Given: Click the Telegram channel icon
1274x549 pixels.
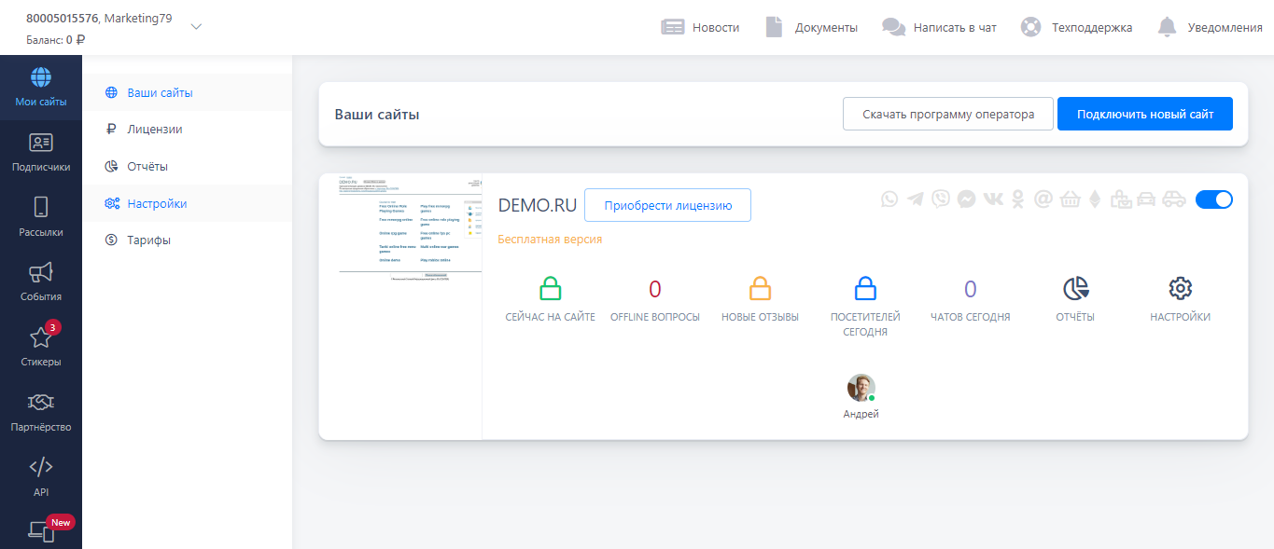Looking at the screenshot, I should (916, 199).
